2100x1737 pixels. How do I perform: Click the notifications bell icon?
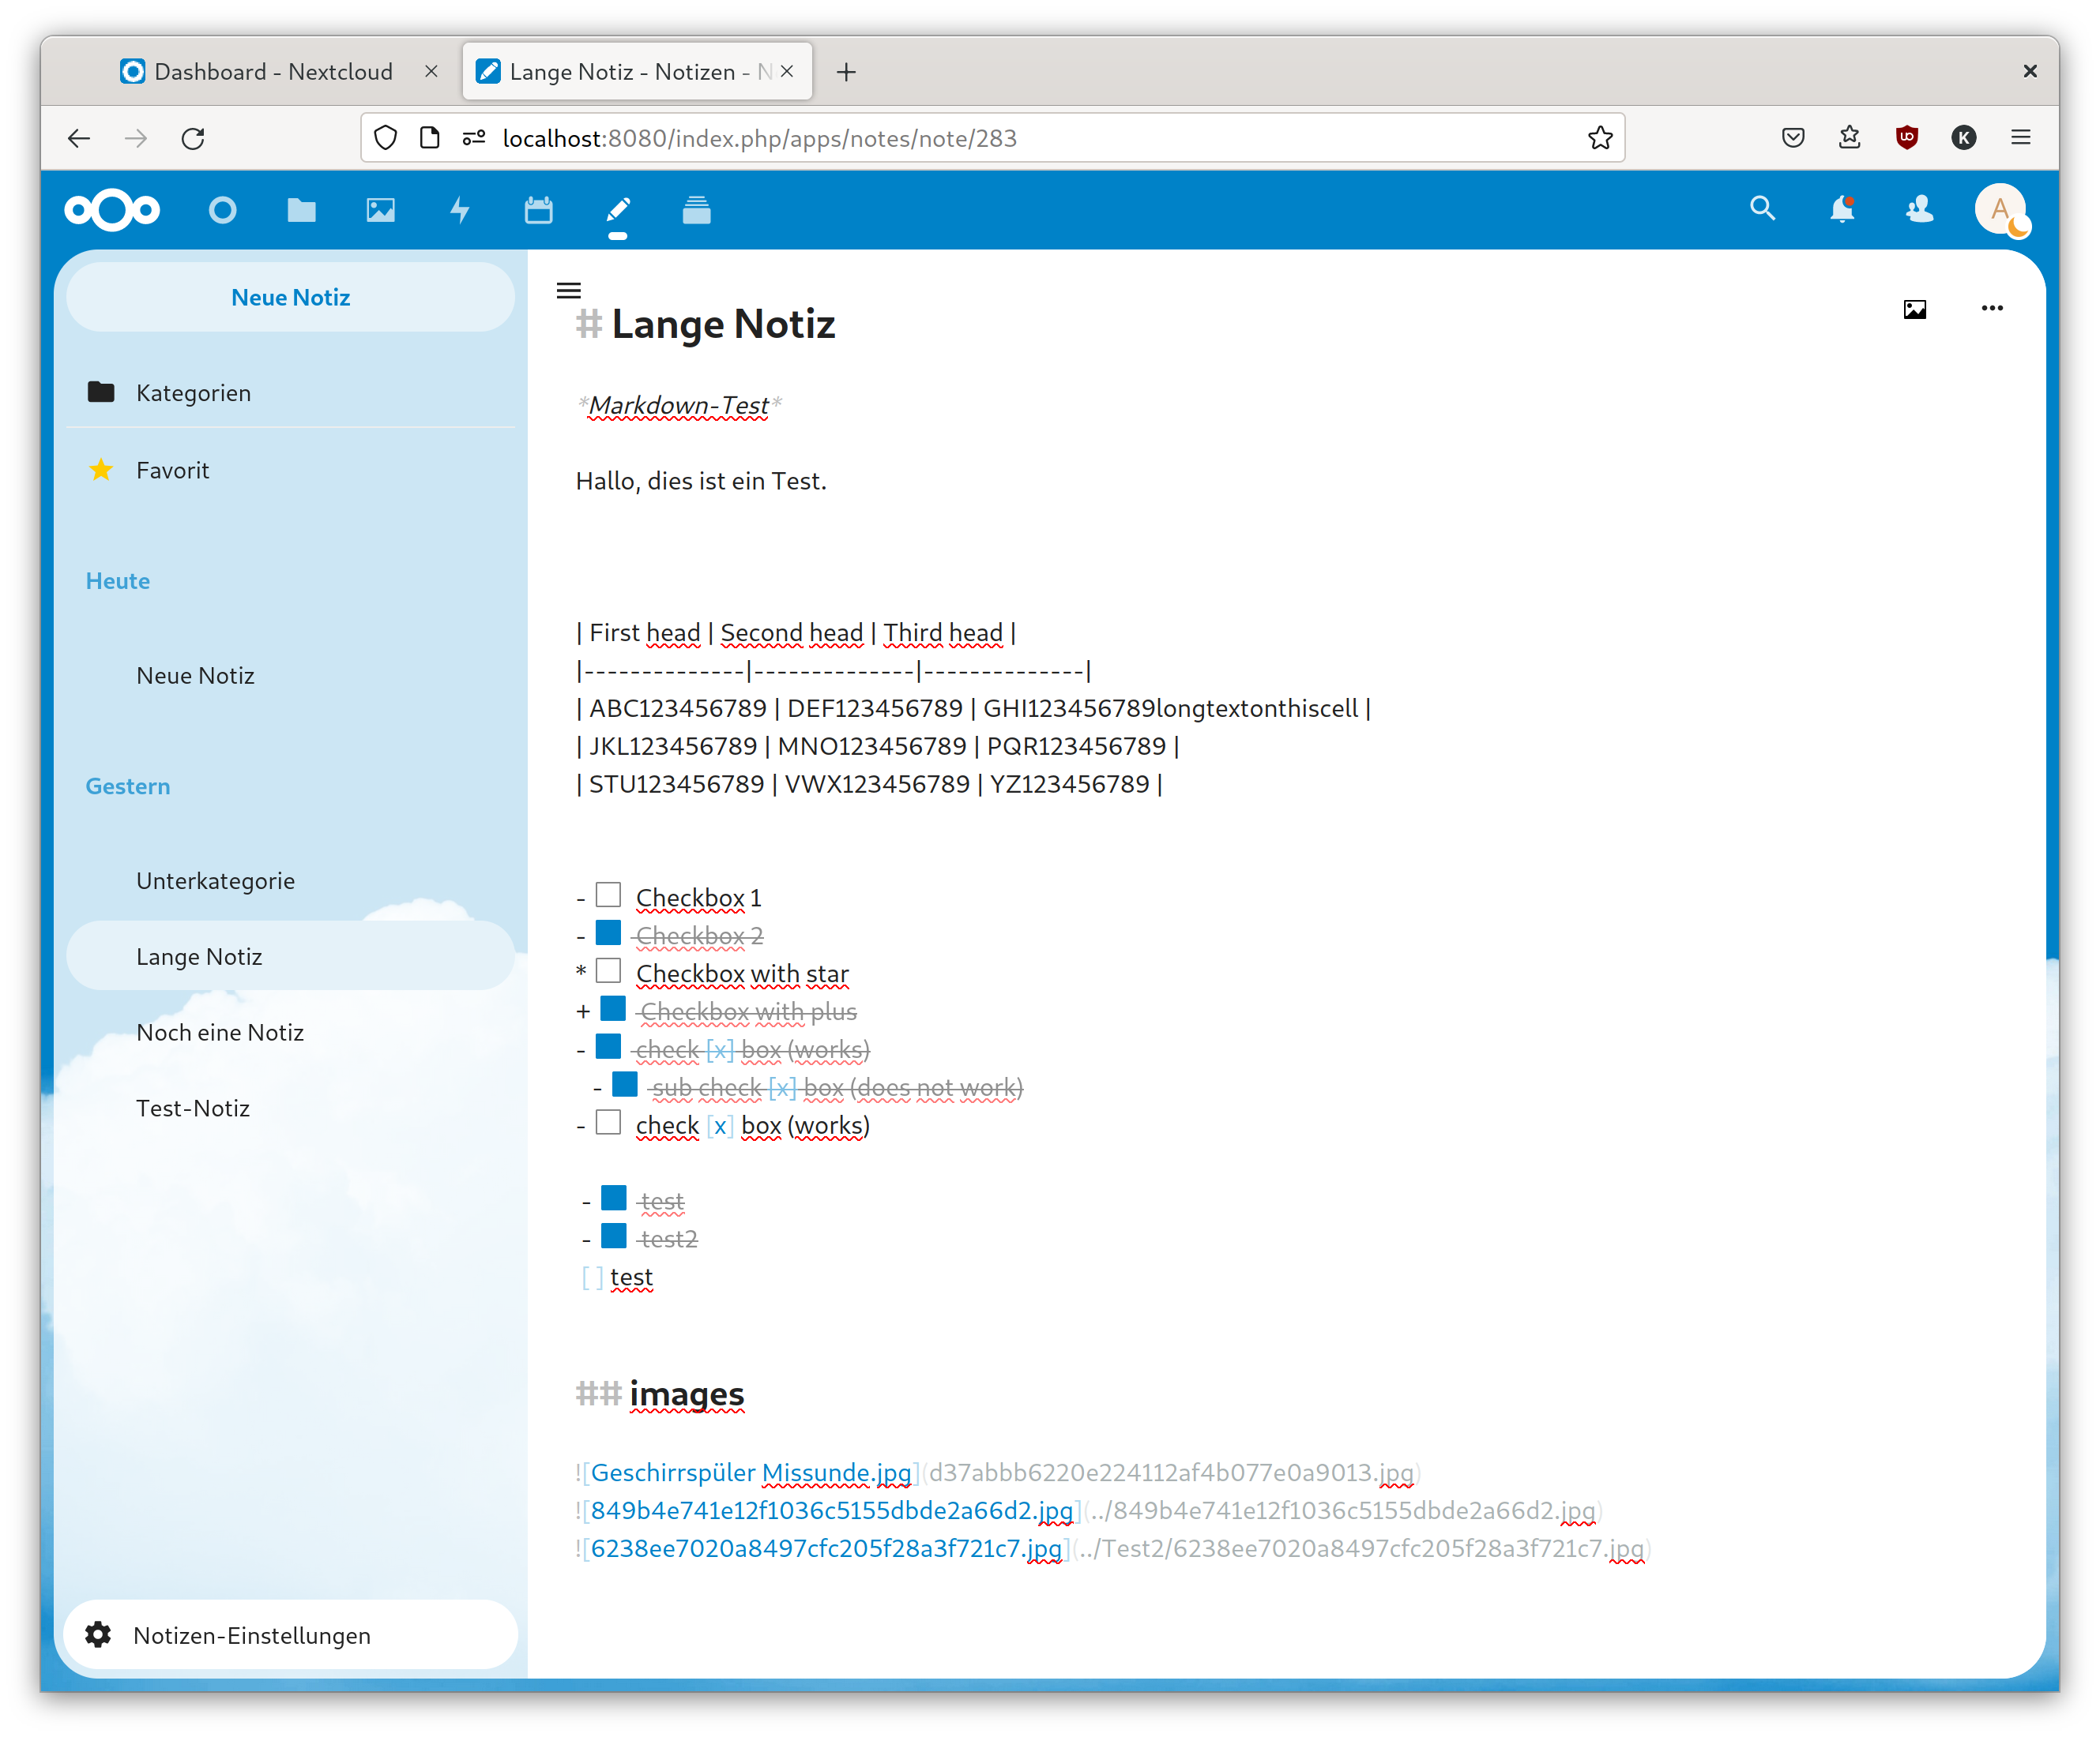coord(1841,209)
